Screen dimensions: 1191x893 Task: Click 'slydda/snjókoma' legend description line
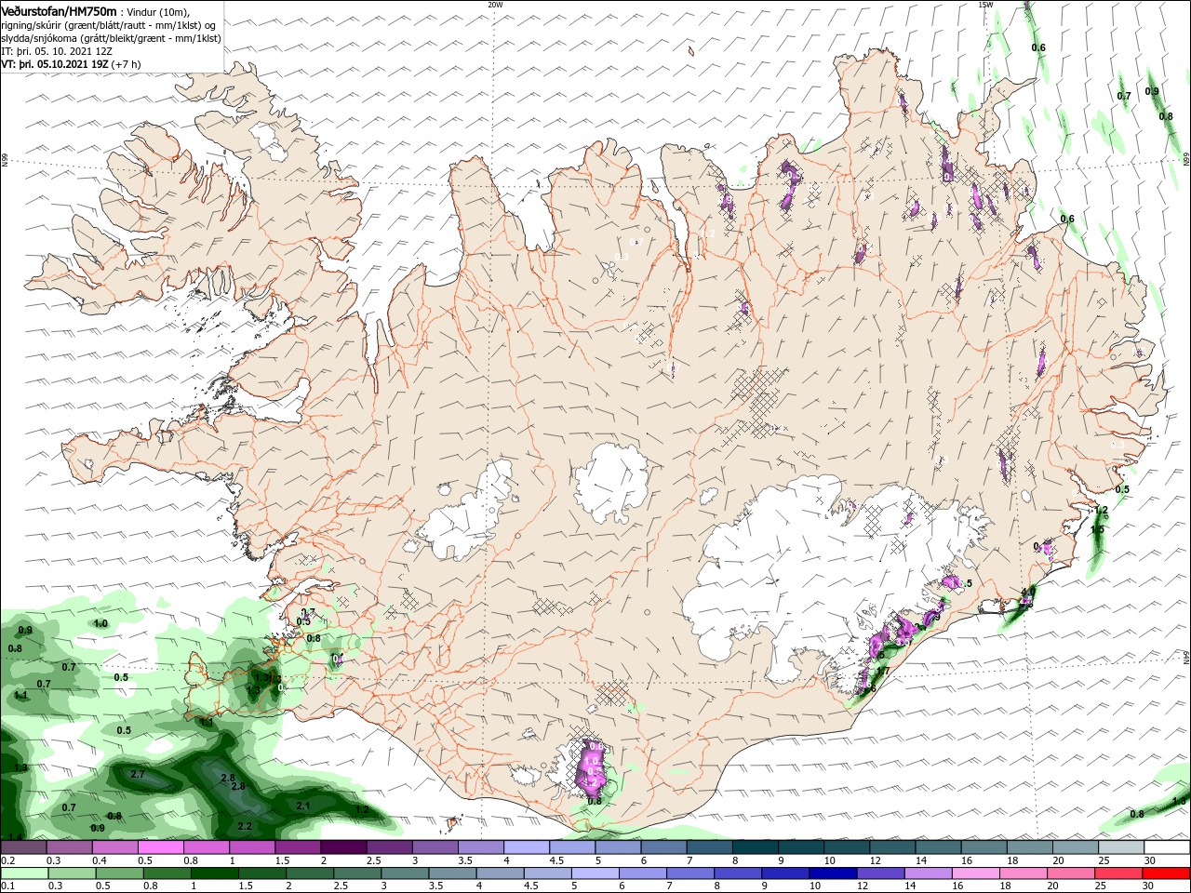pyautogui.click(x=111, y=38)
